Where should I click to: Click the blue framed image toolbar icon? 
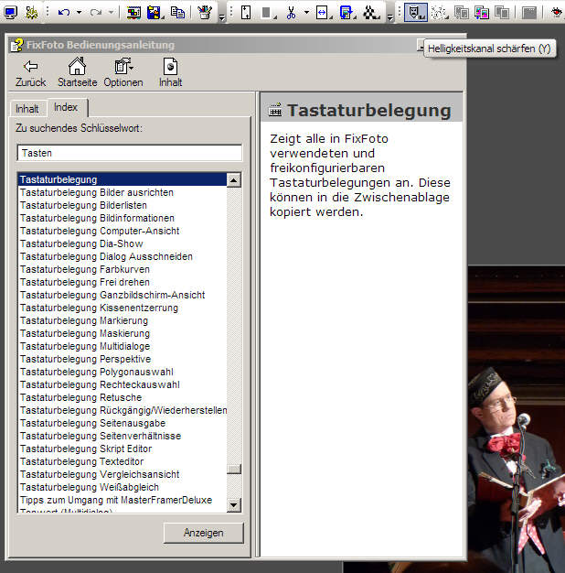[x=346, y=13]
